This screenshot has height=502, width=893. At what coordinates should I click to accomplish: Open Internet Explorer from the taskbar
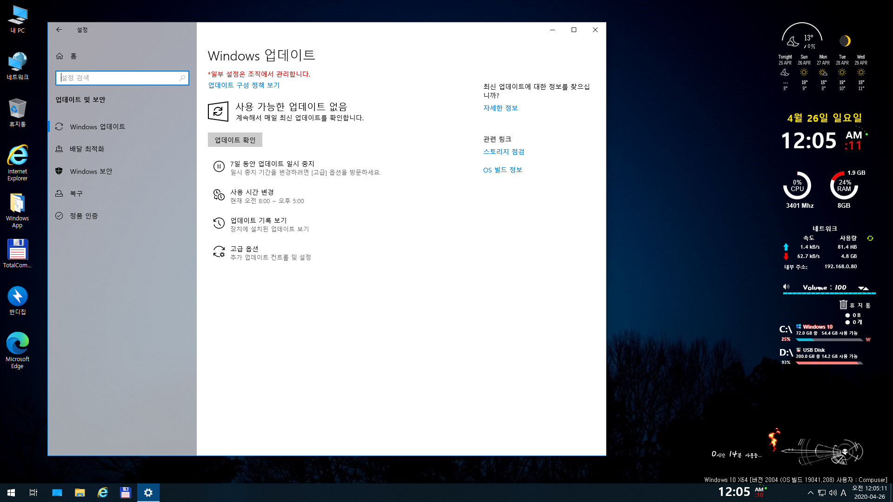click(x=102, y=493)
